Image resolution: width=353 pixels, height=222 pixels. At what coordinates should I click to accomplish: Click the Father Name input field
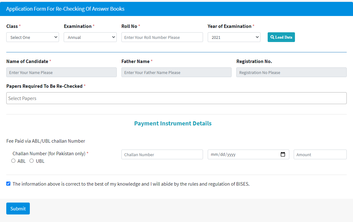[176, 72]
